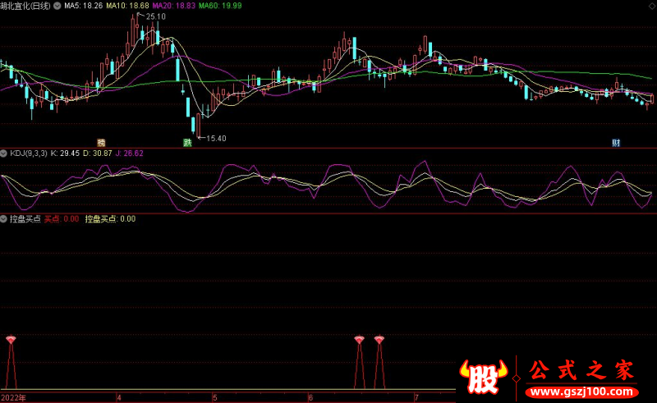Click the brown event marker icon below the candlesticks

tap(101, 142)
